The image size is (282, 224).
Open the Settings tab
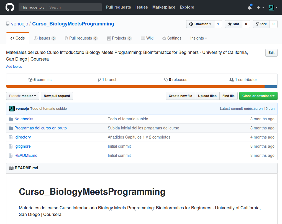tap(172, 38)
